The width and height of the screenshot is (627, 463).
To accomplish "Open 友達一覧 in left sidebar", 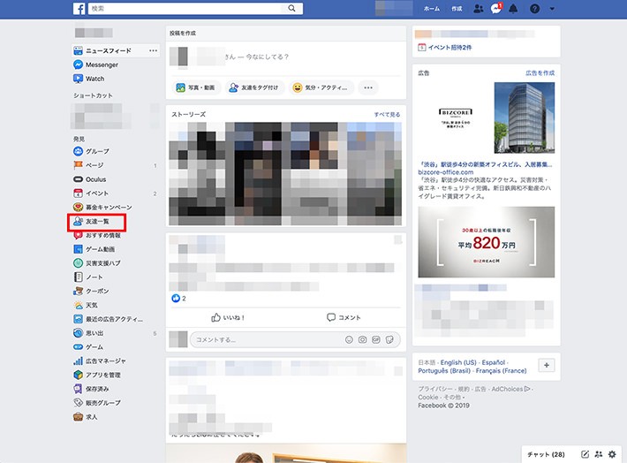I will pos(97,221).
